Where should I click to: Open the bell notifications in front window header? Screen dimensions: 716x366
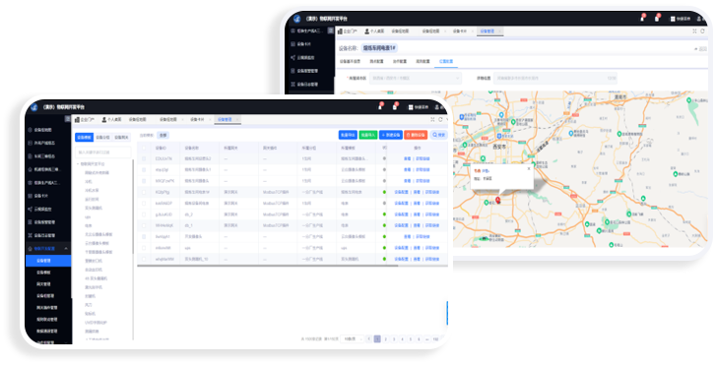pyautogui.click(x=380, y=107)
